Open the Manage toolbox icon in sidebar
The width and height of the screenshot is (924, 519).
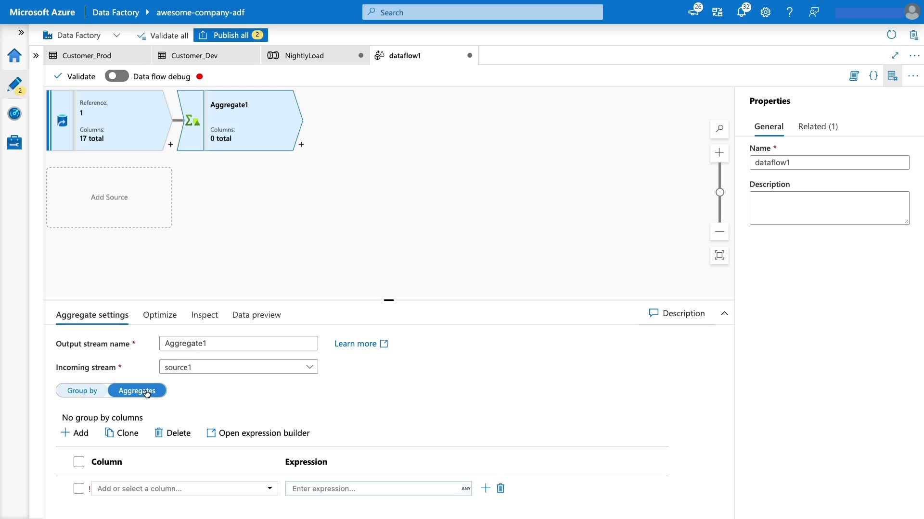(14, 143)
